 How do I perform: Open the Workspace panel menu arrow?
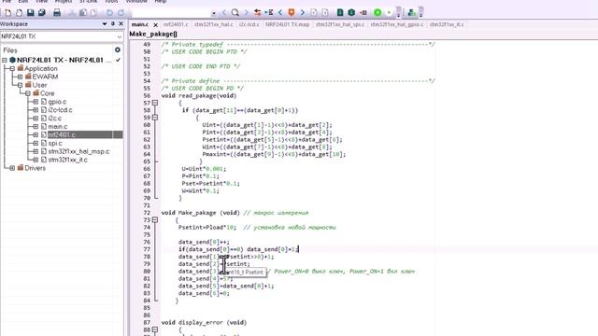(x=105, y=23)
